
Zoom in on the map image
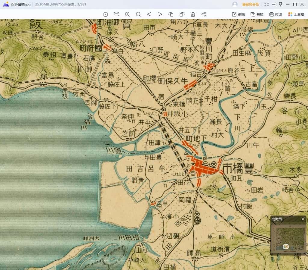[127, 14]
